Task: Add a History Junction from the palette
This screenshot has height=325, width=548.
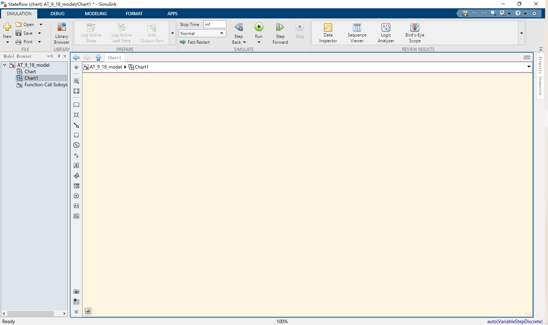Action: coord(76,196)
